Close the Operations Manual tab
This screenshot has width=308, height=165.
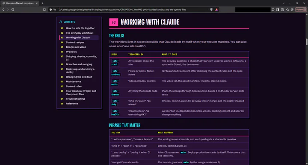(37, 3)
